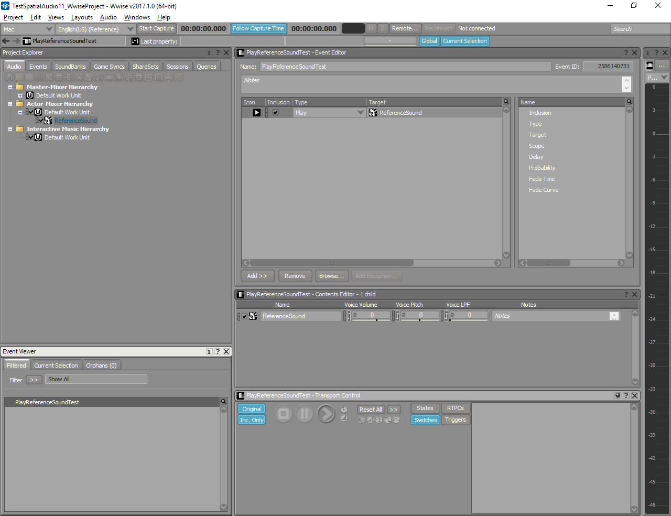
Task: Click the Start Capture button
Action: 156,29
